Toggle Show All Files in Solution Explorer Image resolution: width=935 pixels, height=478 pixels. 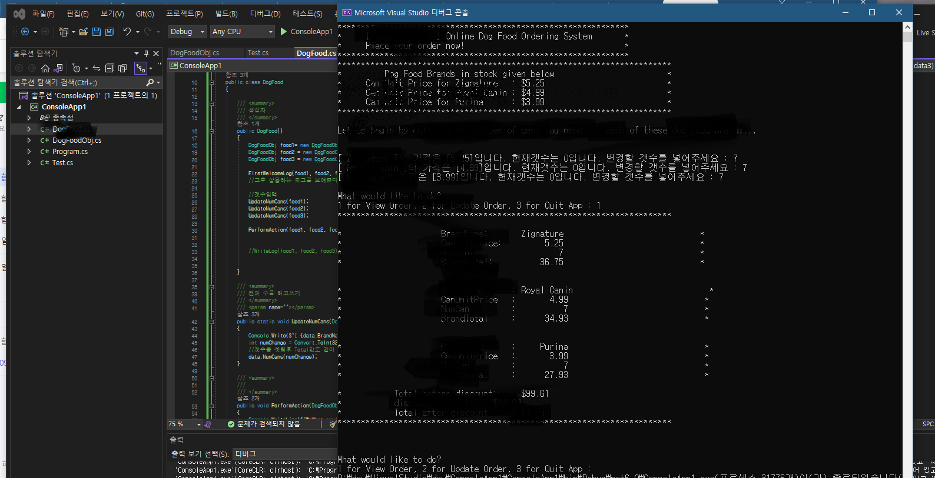122,68
